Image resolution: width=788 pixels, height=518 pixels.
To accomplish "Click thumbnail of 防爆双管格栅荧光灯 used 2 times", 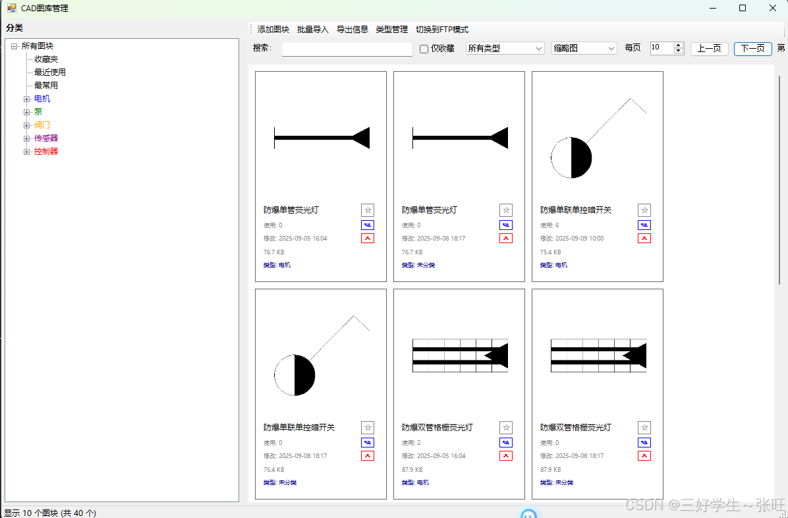I will (x=460, y=356).
